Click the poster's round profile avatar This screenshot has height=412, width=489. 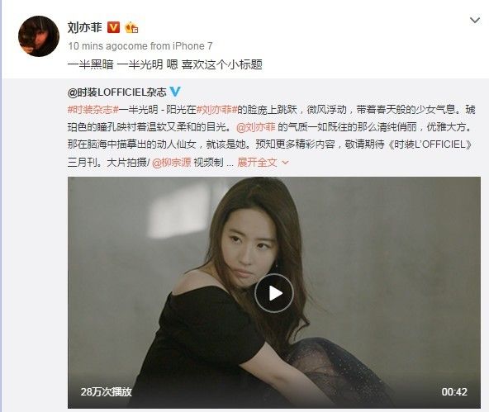point(39,36)
